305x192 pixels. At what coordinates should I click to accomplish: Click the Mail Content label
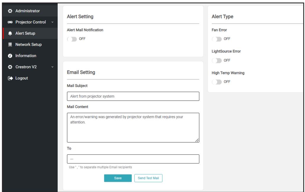[x=78, y=107]
